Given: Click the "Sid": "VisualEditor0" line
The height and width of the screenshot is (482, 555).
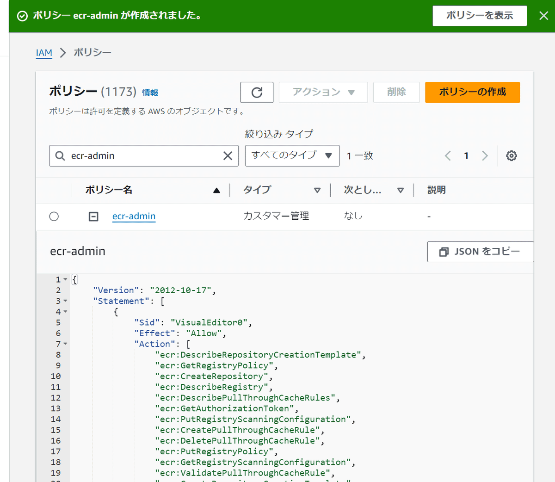Looking at the screenshot, I should point(193,323).
